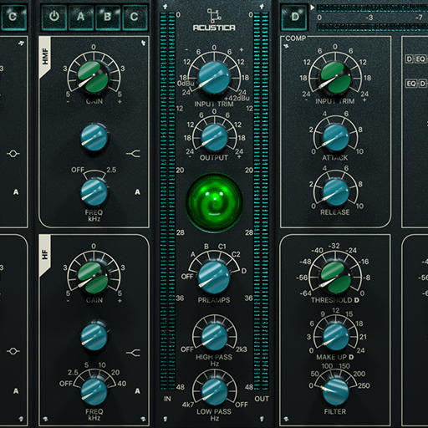The image size is (428, 428).
Task: Click the OFF position on PREAMPS scale
Action: pyautogui.click(x=187, y=277)
